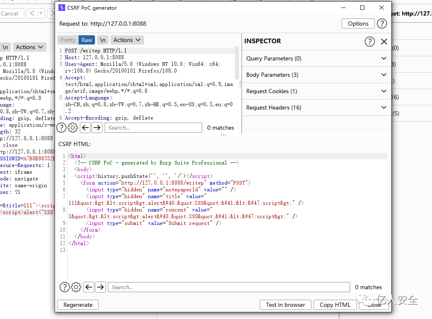Click the notepaperId hidden input line
The height and width of the screenshot is (319, 432).
[x=161, y=190]
